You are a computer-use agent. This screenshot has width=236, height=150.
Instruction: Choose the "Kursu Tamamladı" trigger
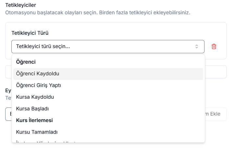coord(37,132)
